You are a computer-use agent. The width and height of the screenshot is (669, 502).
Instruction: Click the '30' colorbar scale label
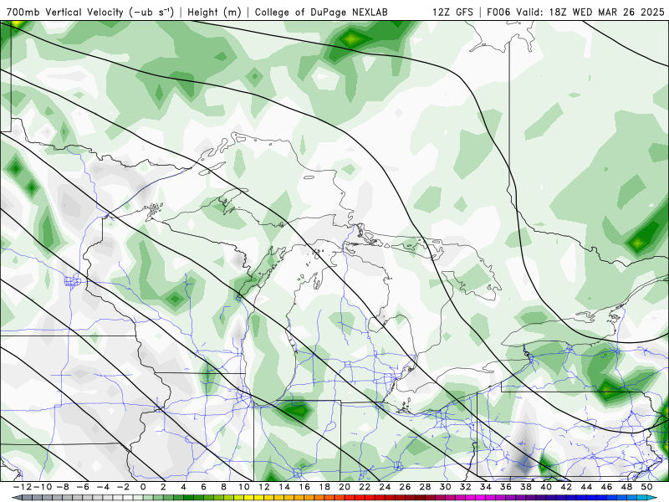(446, 487)
